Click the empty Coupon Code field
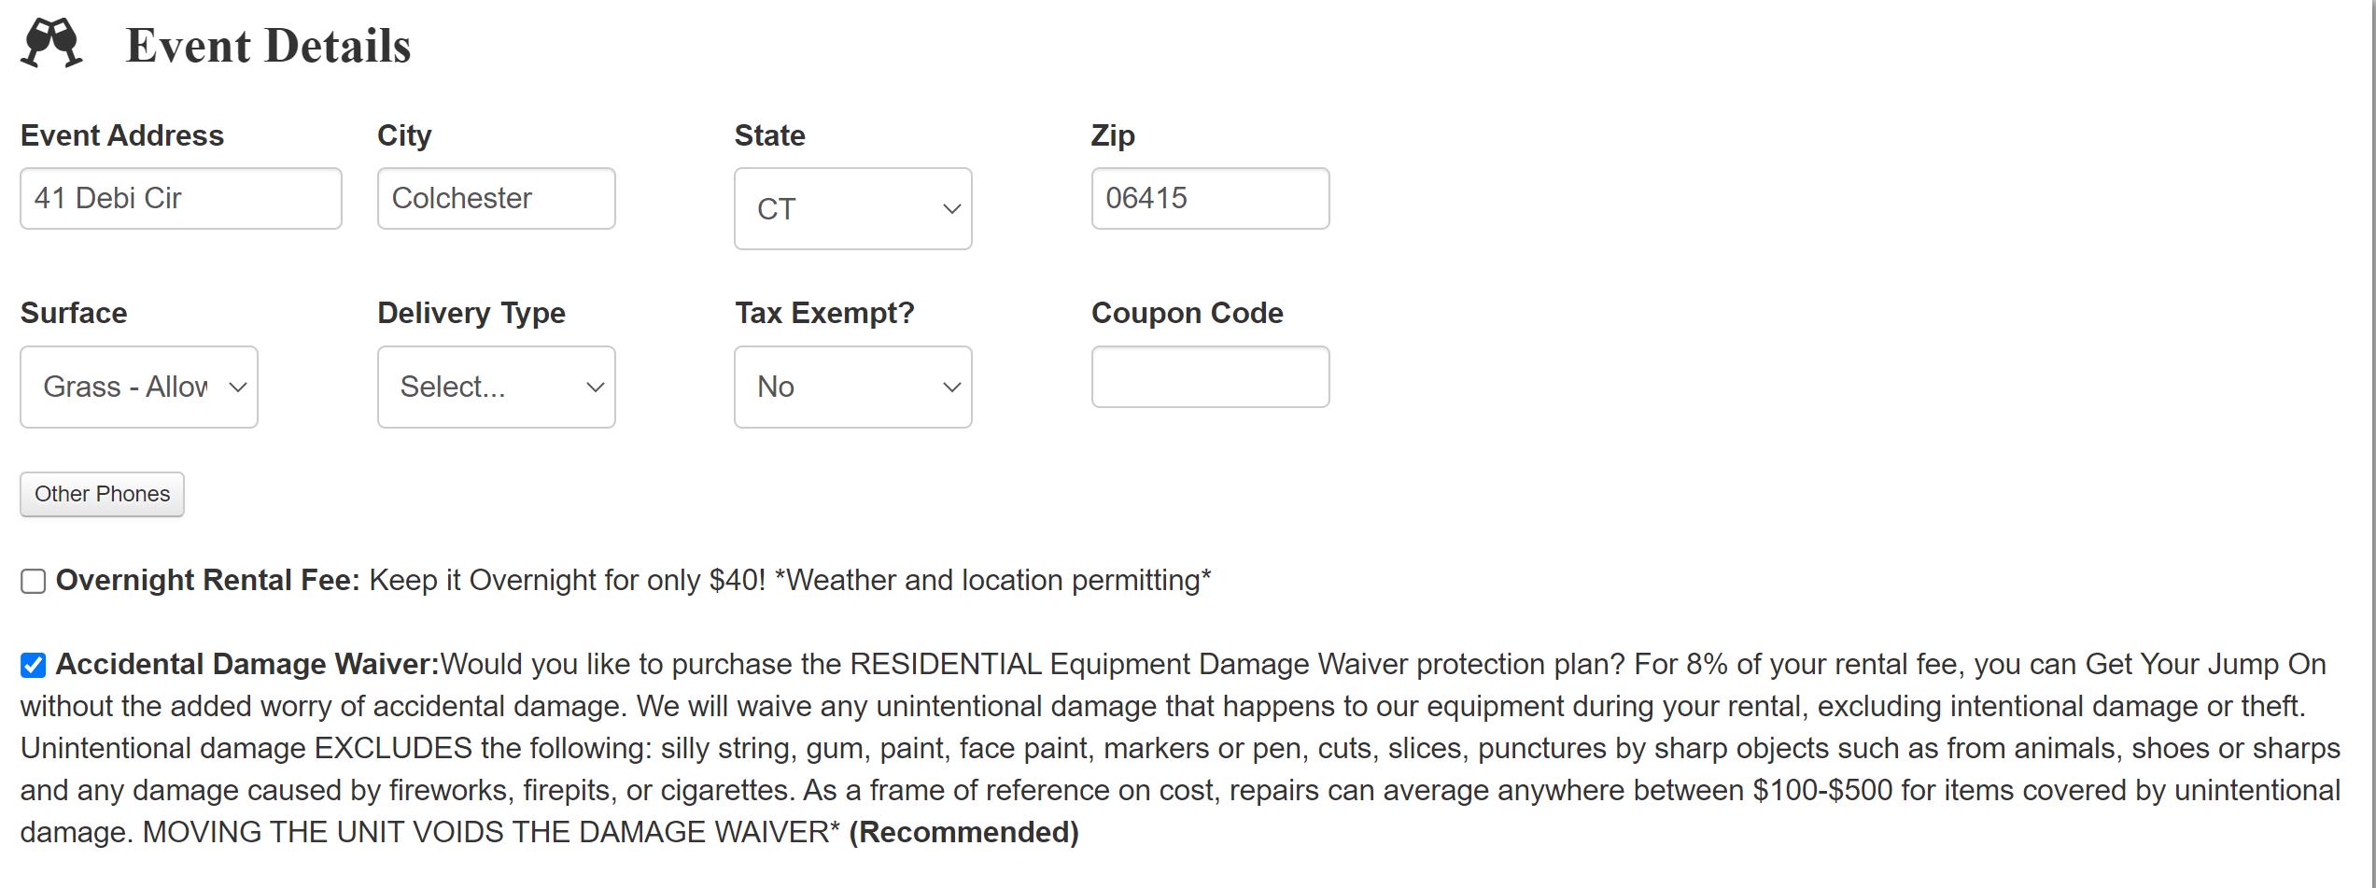The height and width of the screenshot is (888, 2376). point(1210,376)
